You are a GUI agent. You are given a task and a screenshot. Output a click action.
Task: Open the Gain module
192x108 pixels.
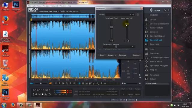tap(157, 49)
